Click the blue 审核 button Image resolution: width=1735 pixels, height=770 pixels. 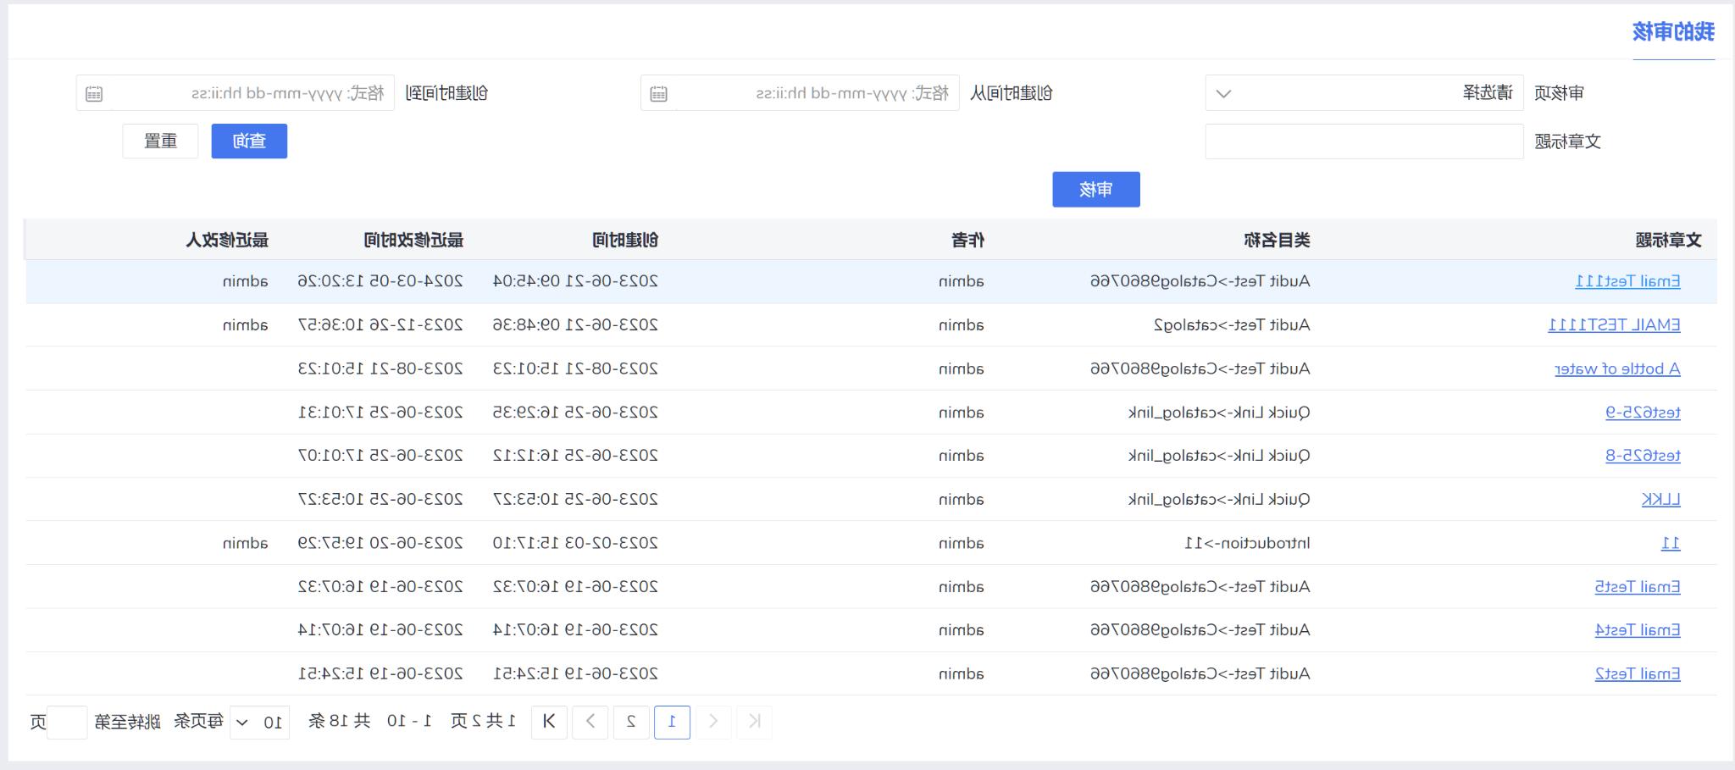[x=1096, y=190]
